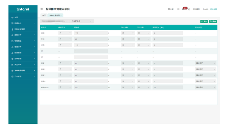Click the 日志管理 sidebar icon
This screenshot has width=237, height=126.
[13, 76]
